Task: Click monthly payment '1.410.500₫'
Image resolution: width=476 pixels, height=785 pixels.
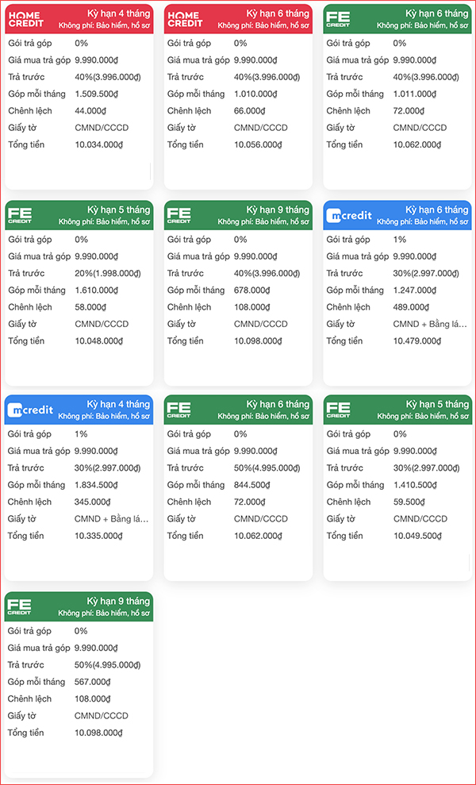Action: (x=414, y=485)
